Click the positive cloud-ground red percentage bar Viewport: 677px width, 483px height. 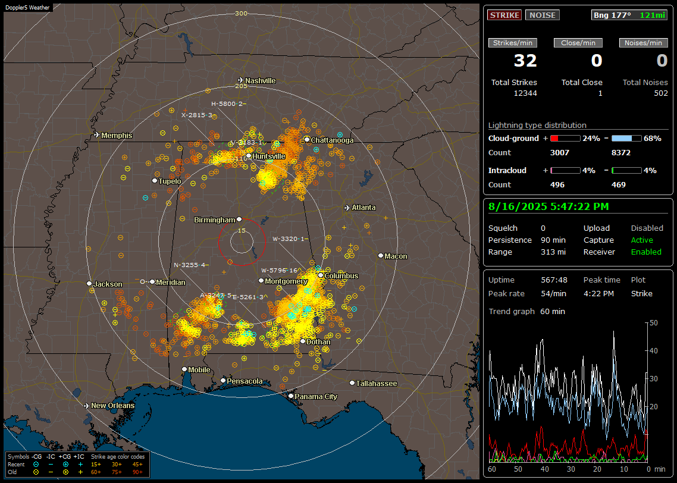(x=565, y=138)
